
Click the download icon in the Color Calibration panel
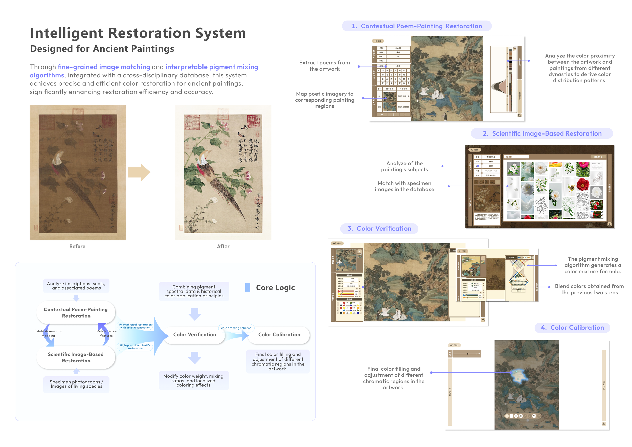pyautogui.click(x=604, y=423)
